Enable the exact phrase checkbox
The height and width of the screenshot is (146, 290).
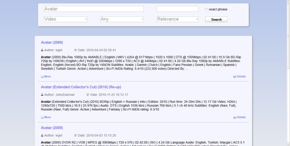coord(206,10)
